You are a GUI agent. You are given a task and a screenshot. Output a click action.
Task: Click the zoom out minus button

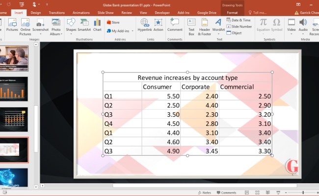pos(286,193)
